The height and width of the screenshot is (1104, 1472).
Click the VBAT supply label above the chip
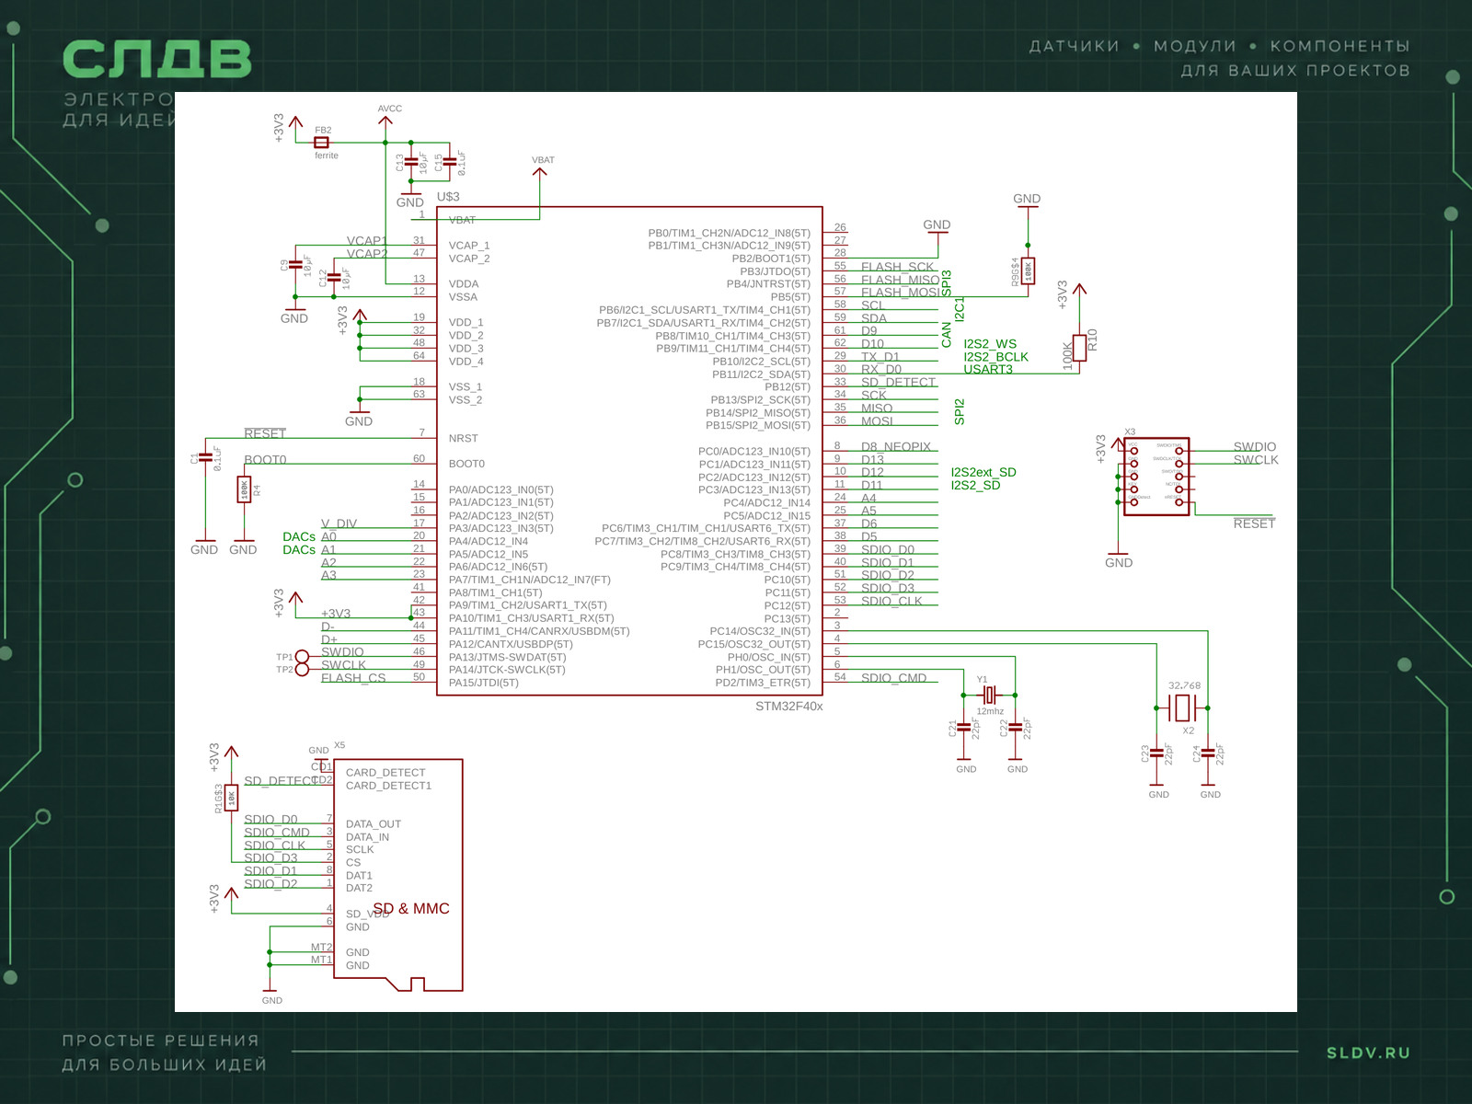(543, 160)
